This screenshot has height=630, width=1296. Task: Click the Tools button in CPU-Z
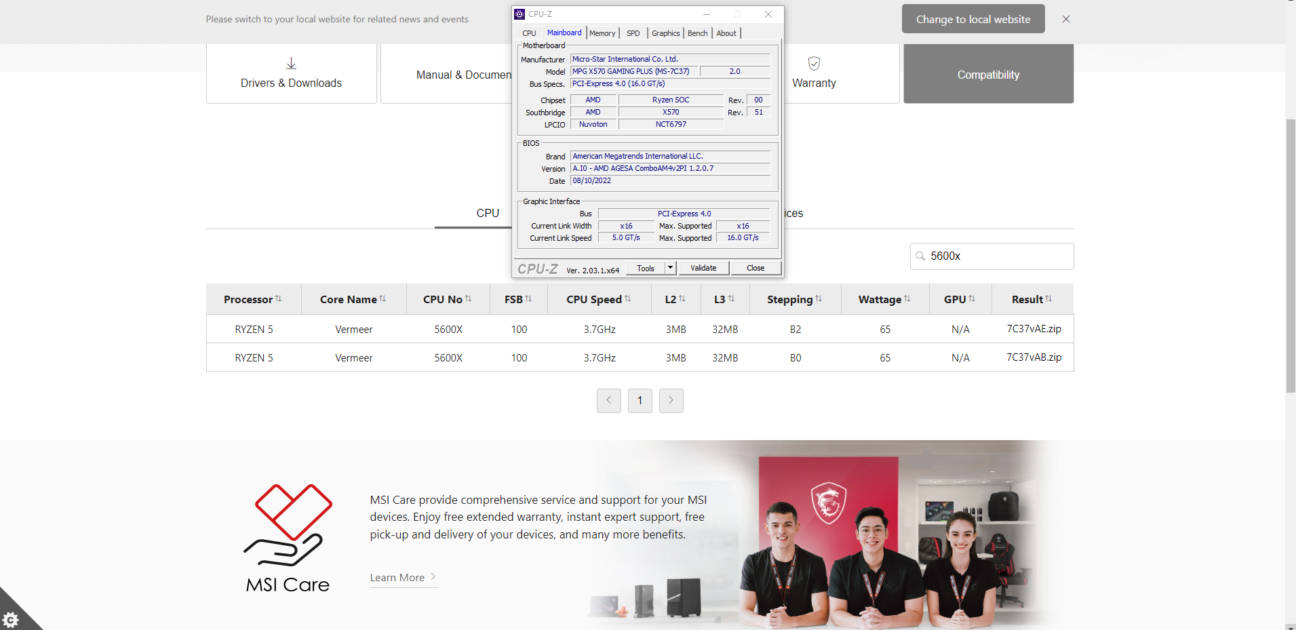(x=646, y=268)
